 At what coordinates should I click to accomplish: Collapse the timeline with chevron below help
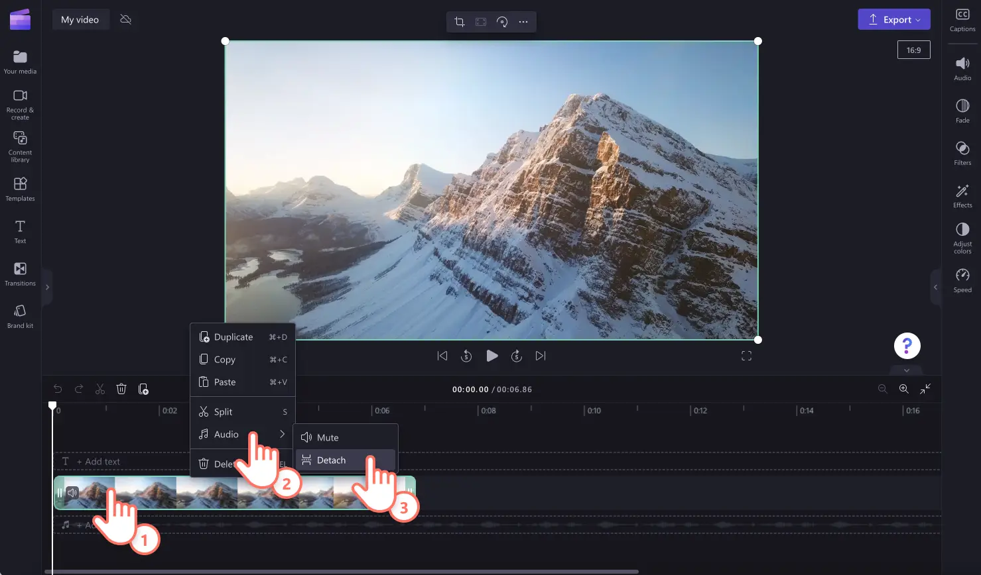pyautogui.click(x=907, y=370)
